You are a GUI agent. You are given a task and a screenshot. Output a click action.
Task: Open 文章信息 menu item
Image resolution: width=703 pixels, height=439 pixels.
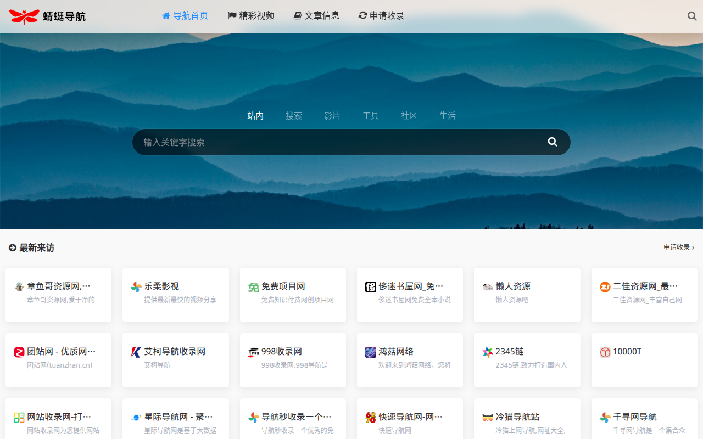click(x=316, y=16)
